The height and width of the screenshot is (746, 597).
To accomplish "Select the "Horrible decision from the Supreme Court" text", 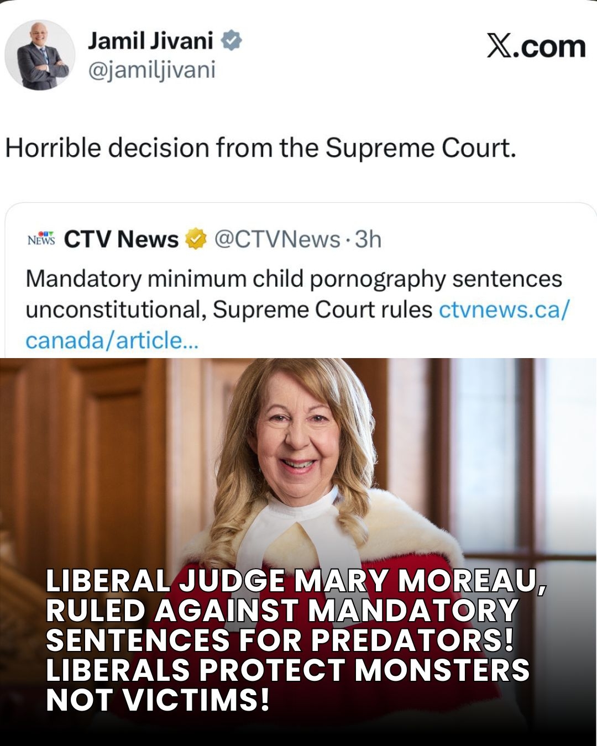I will point(260,148).
